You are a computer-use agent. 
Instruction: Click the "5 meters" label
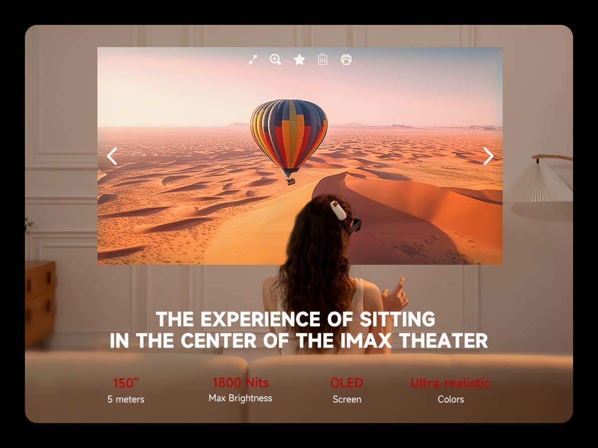tap(126, 399)
